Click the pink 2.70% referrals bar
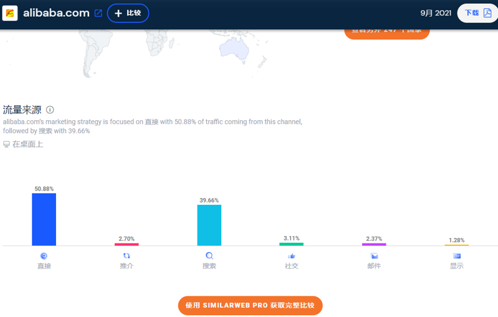Viewport: 498px width, 317px height. pos(127,244)
